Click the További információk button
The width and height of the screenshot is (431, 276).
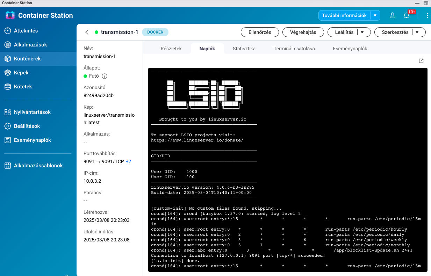pyautogui.click(x=344, y=15)
